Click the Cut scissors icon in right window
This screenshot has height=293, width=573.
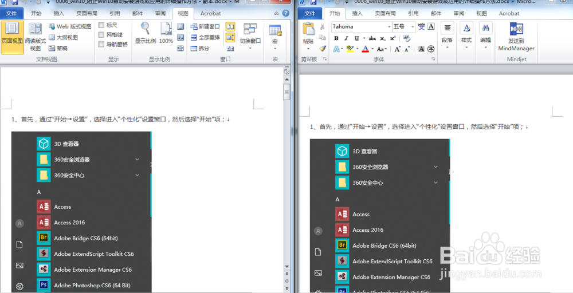tap(322, 27)
